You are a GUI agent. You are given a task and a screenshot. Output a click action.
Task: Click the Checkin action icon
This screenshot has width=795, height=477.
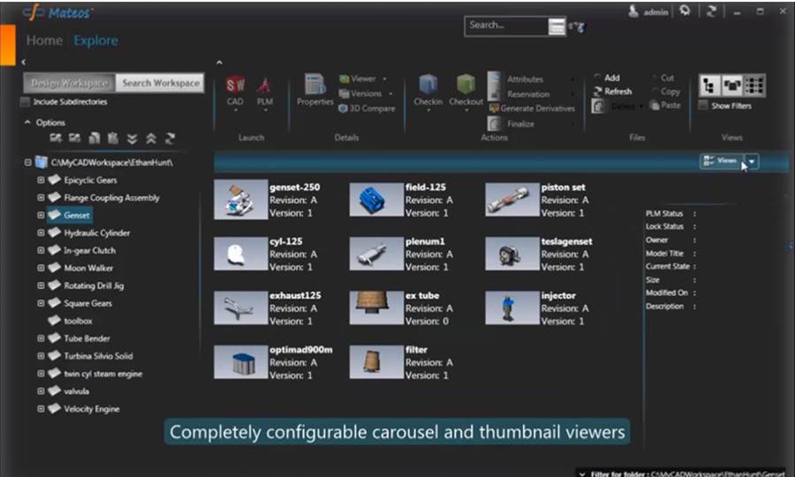[428, 87]
